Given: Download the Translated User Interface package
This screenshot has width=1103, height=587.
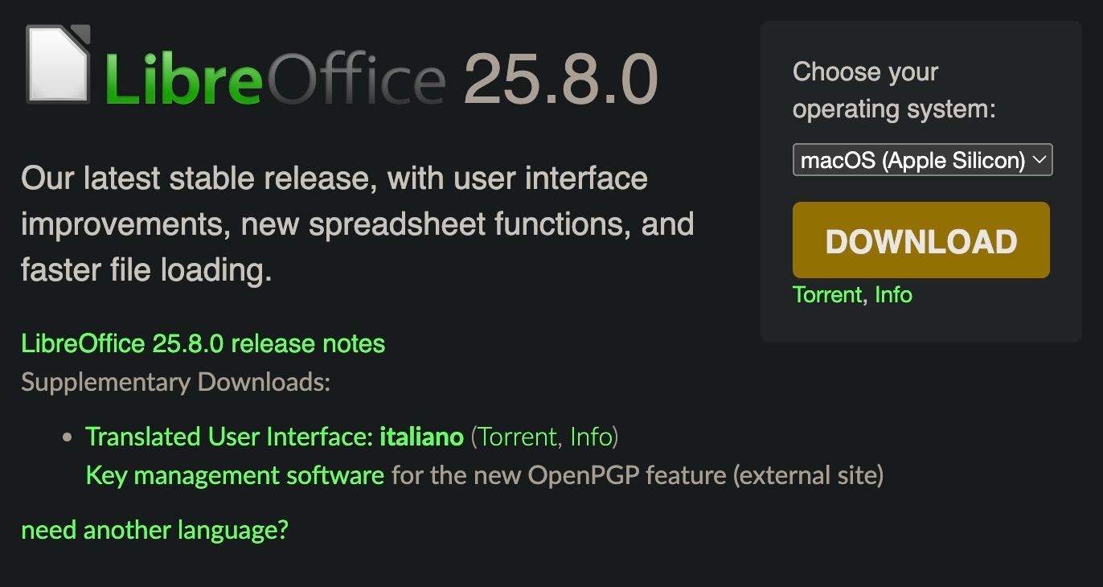Looking at the screenshot, I should click(274, 437).
